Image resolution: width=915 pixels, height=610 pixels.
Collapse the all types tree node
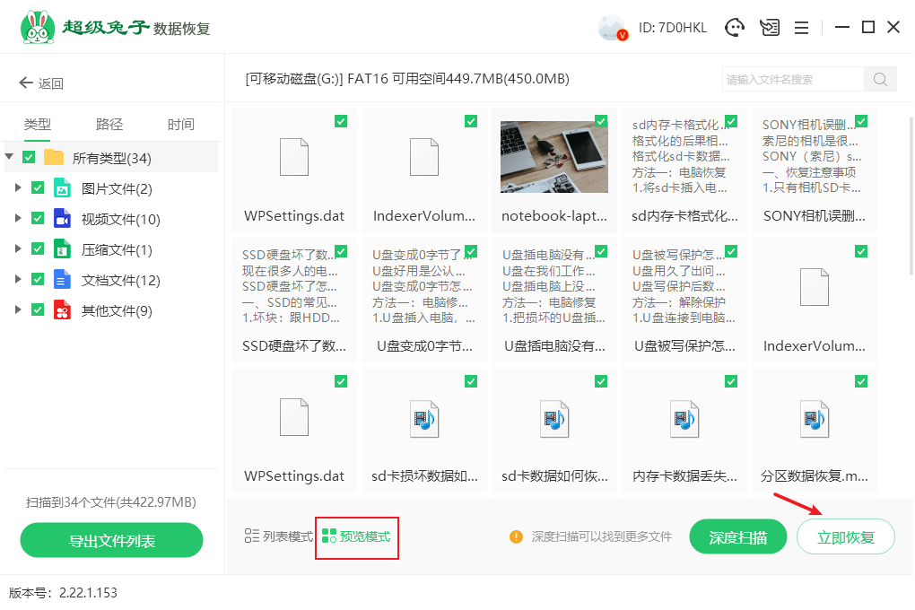point(10,158)
